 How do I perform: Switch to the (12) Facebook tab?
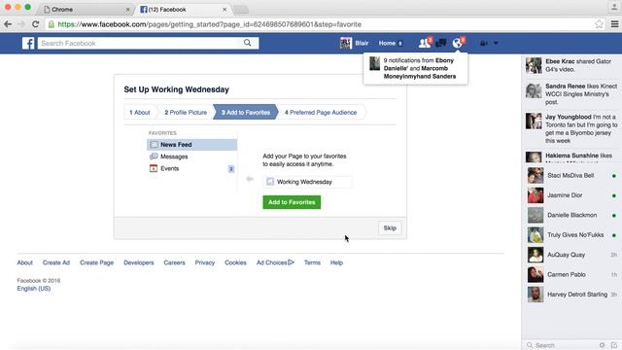183,9
